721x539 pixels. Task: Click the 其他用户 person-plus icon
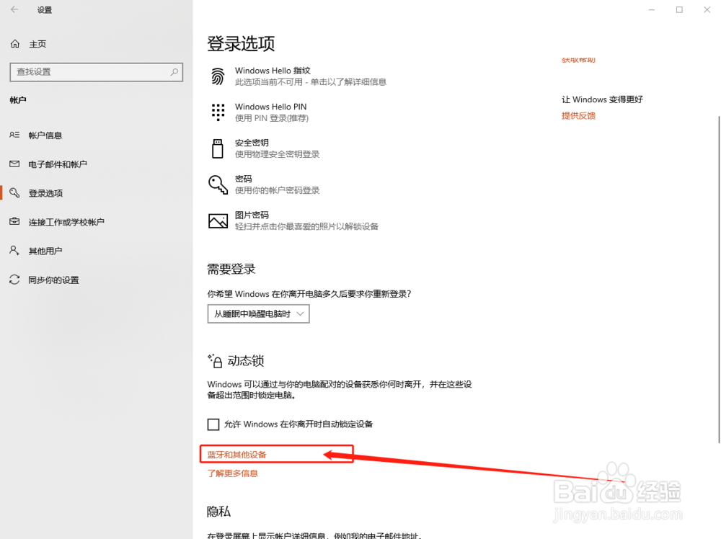[14, 251]
